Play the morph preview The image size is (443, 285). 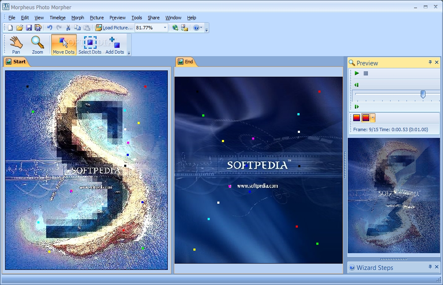coord(357,73)
